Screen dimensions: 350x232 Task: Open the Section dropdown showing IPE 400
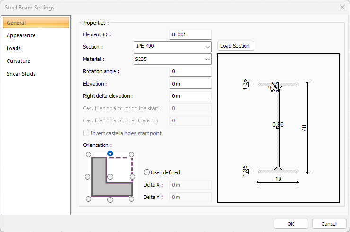(x=173, y=46)
